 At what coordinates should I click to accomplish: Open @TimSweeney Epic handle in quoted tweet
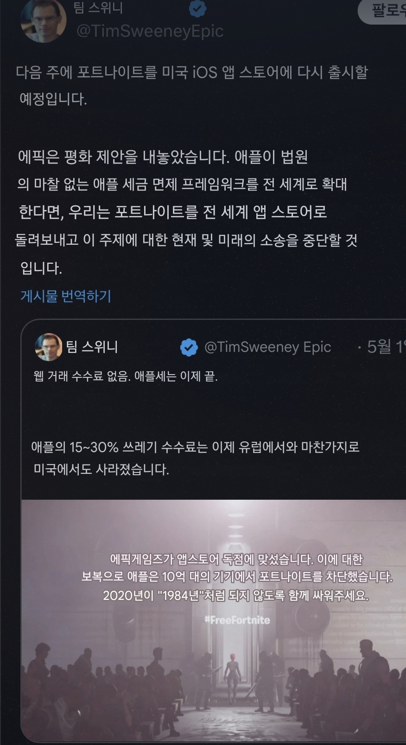tap(268, 347)
